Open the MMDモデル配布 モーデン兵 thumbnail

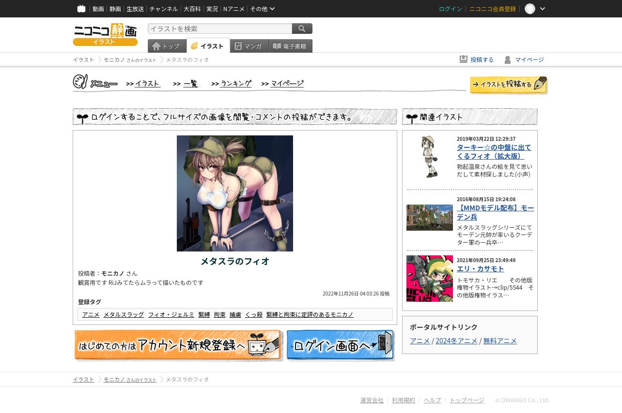pyautogui.click(x=430, y=218)
